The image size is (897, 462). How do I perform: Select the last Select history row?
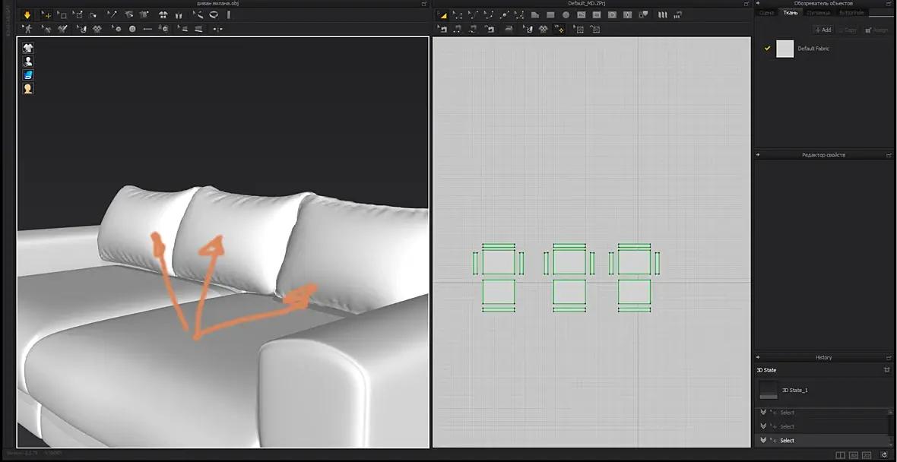(x=822, y=440)
